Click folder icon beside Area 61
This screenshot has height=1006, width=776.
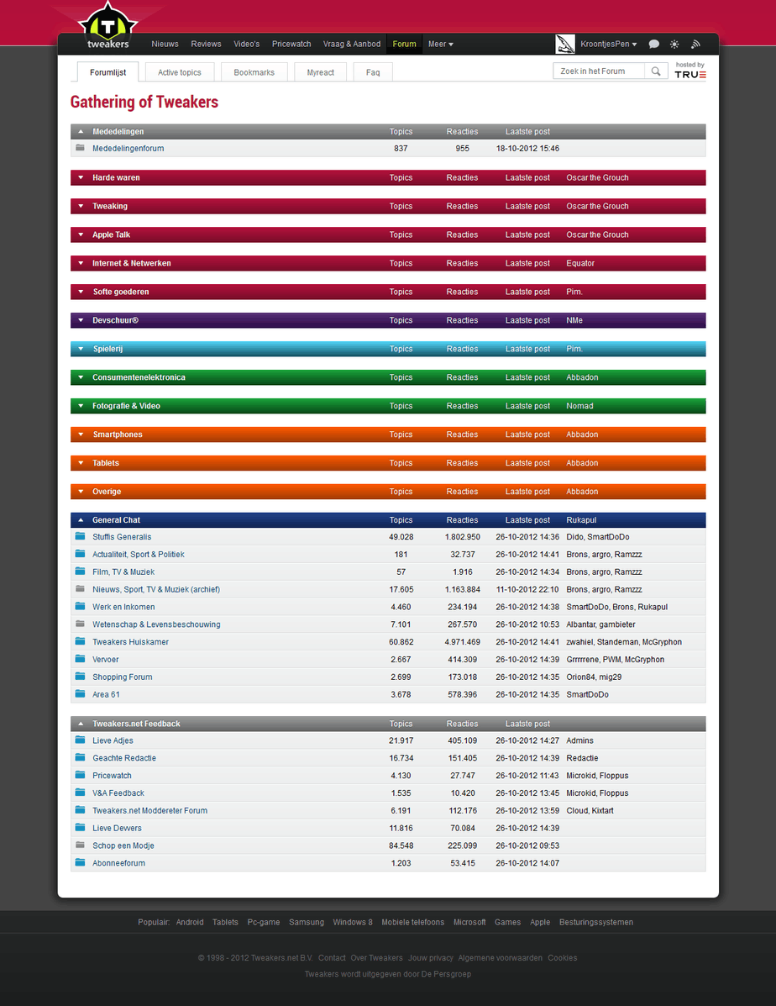pos(80,693)
